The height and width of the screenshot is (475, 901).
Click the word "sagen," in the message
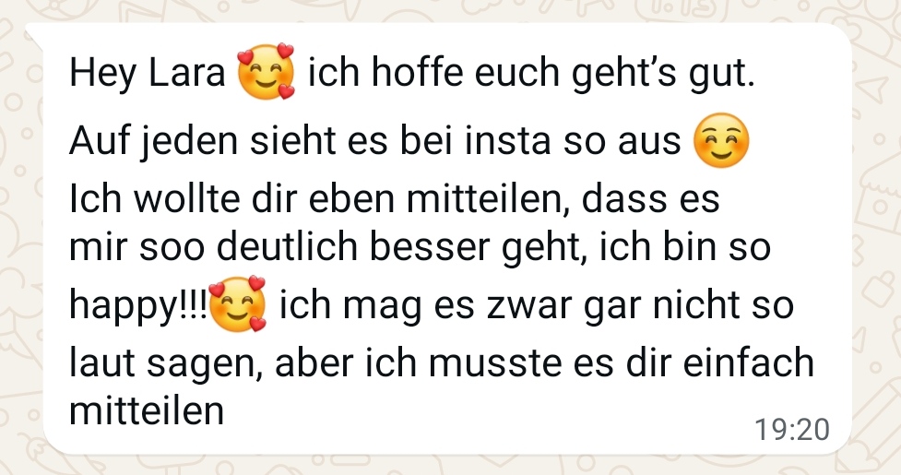point(205,365)
